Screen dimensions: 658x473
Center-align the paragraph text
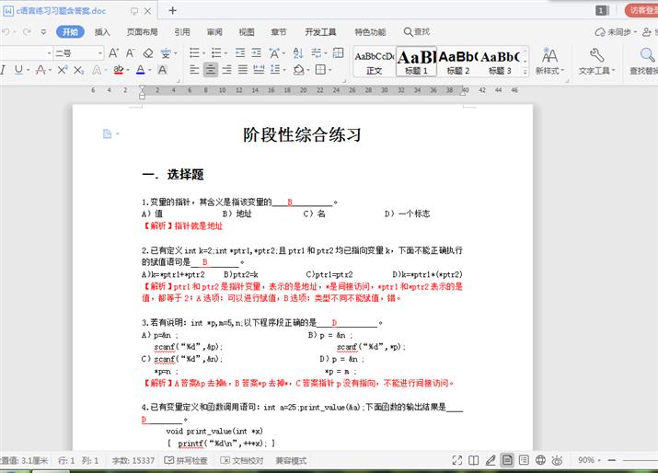pos(212,70)
